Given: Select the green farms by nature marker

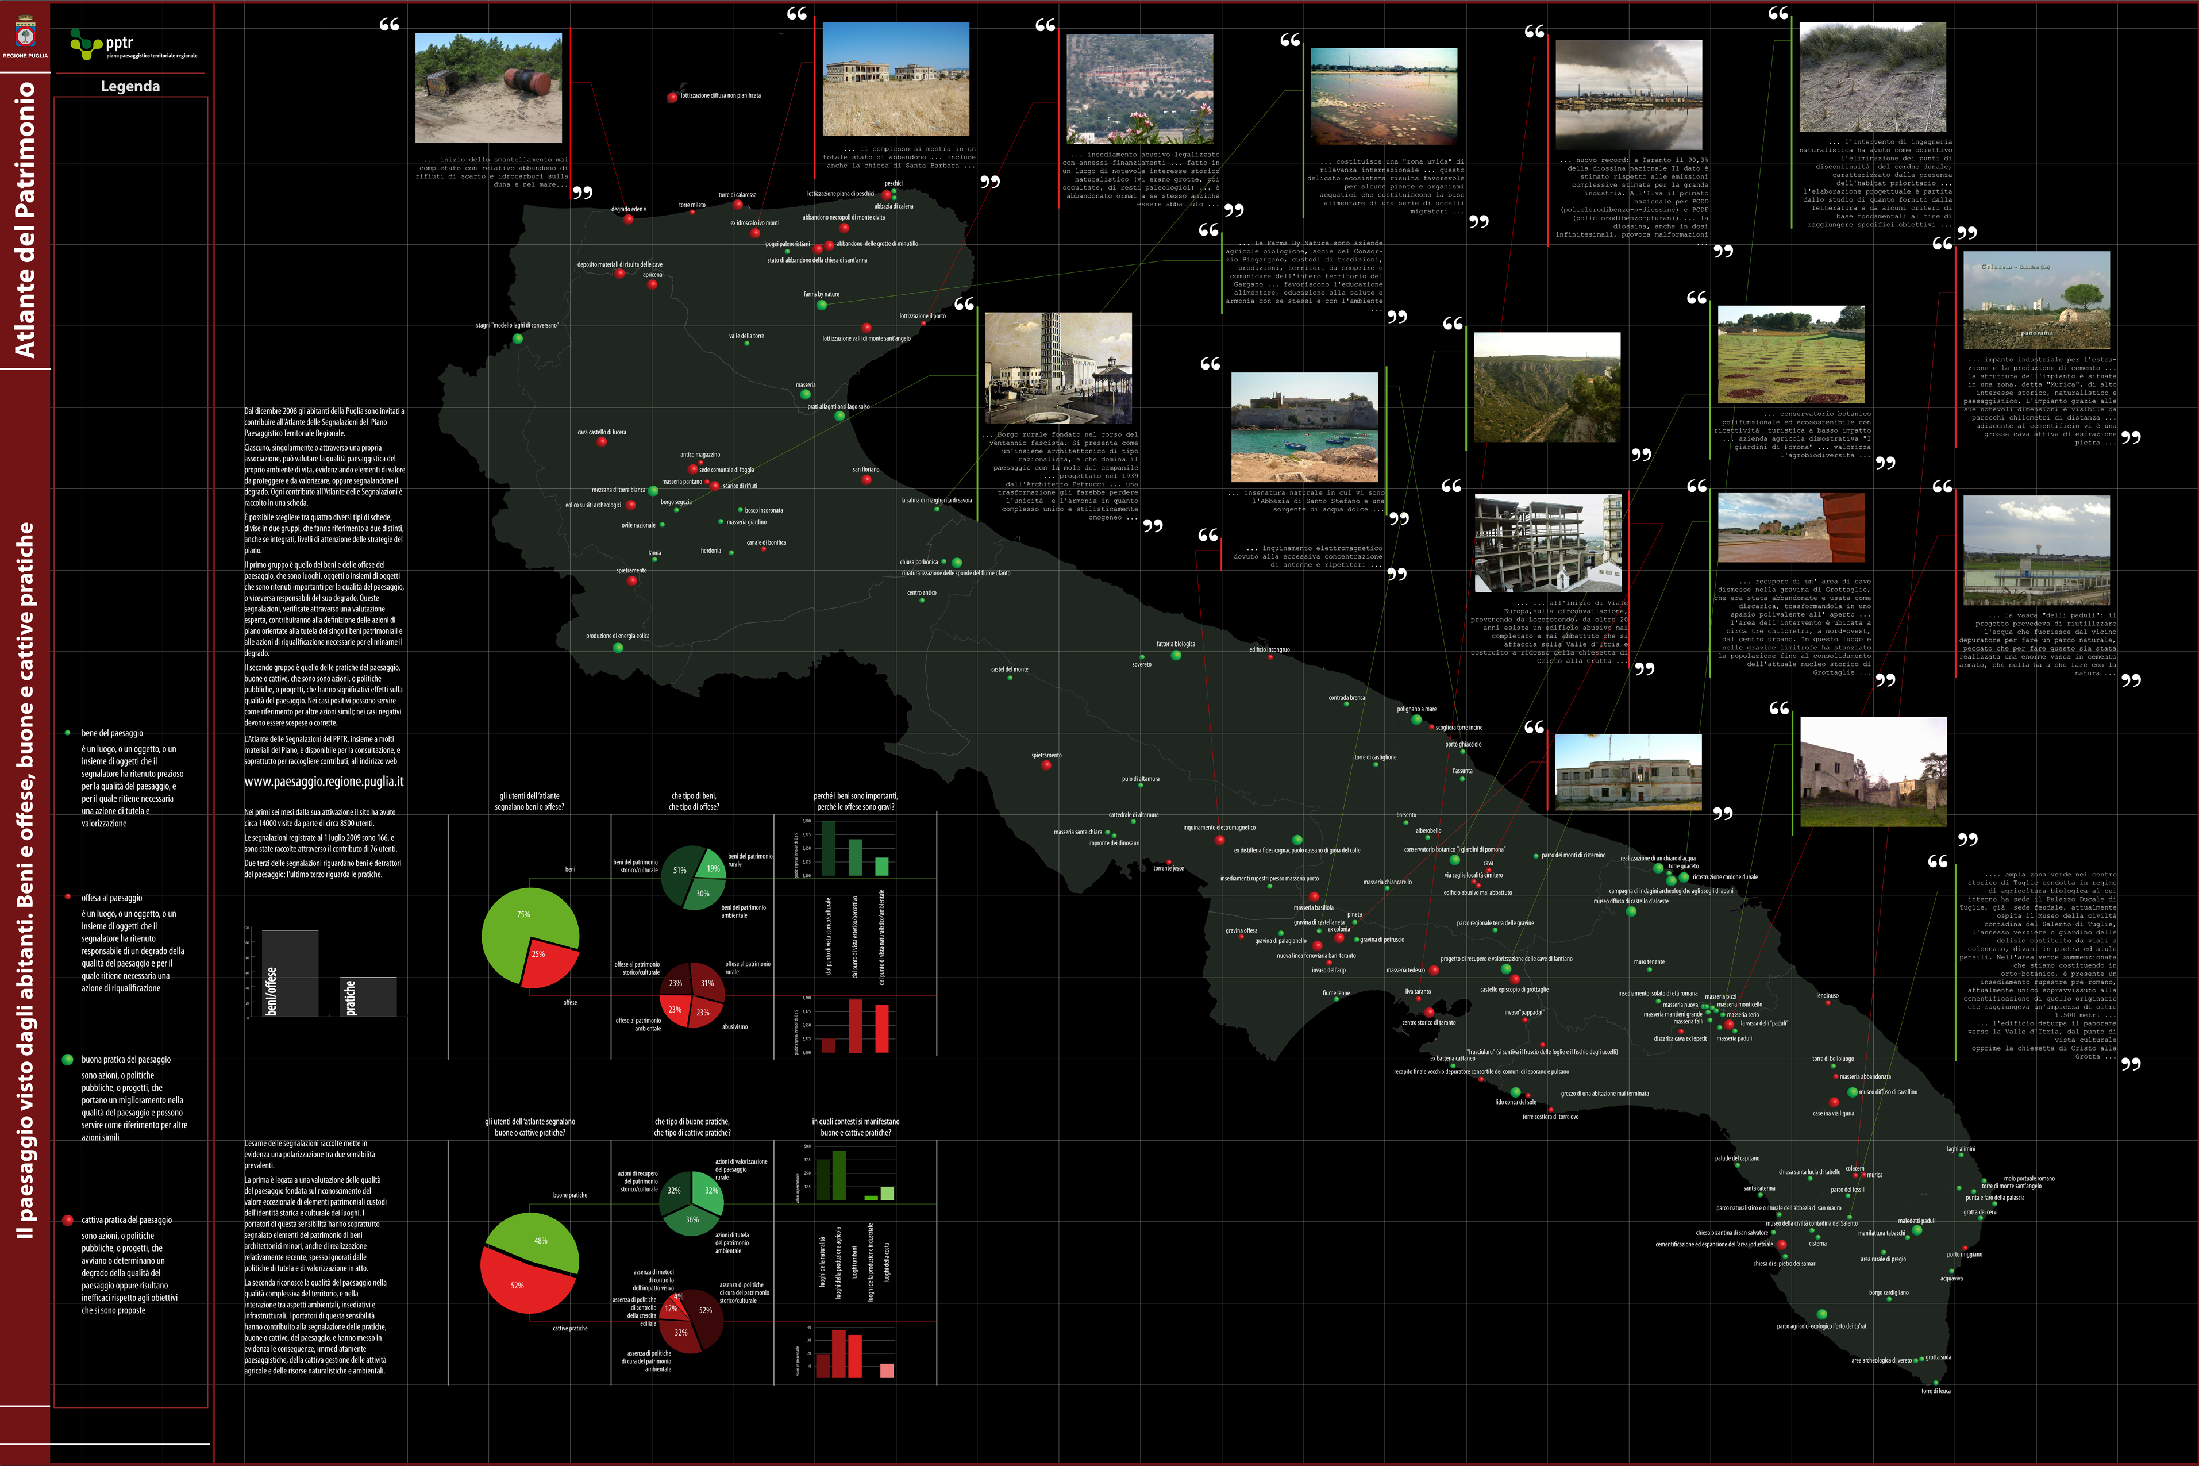Looking at the screenshot, I should [x=822, y=305].
